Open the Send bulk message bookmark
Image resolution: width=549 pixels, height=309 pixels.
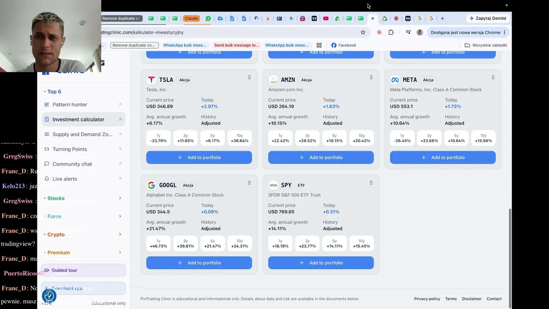pos(237,45)
